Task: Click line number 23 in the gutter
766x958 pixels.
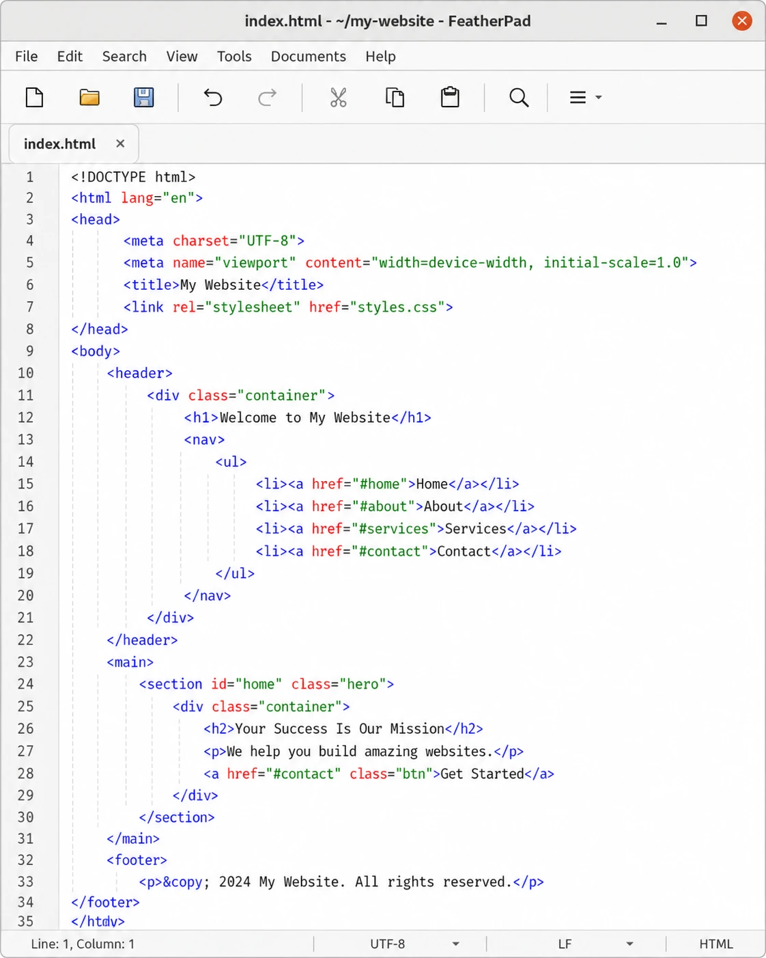Action: point(26,662)
